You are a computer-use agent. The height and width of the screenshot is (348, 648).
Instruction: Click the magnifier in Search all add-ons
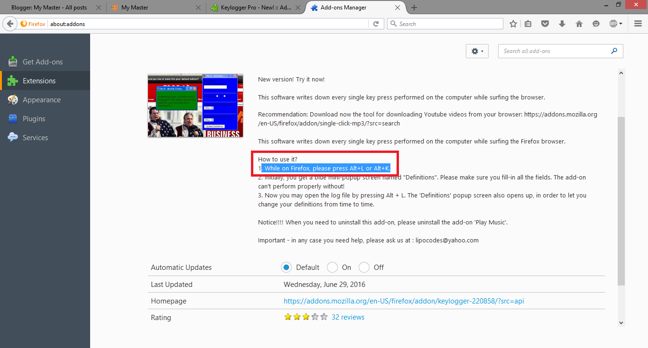tap(614, 51)
